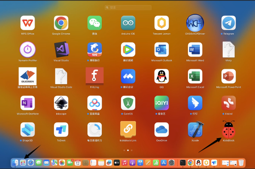Open the dolphin 919 travel app
The width and height of the screenshot is (255, 169).
tap(94, 49)
